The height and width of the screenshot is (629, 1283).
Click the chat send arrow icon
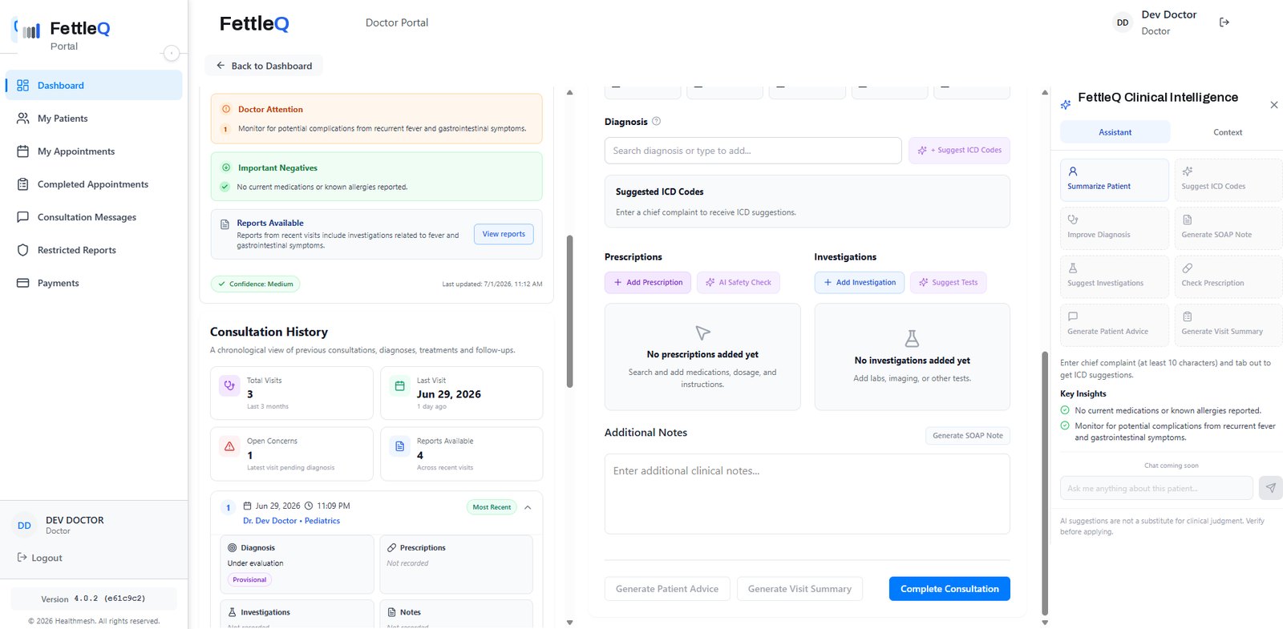1270,488
